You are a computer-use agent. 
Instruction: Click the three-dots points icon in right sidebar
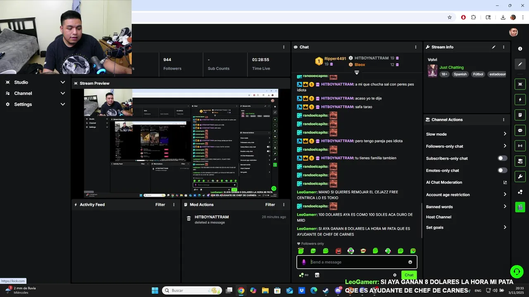pos(520,192)
